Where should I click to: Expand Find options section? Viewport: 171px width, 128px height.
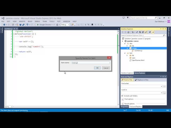pos(123,99)
